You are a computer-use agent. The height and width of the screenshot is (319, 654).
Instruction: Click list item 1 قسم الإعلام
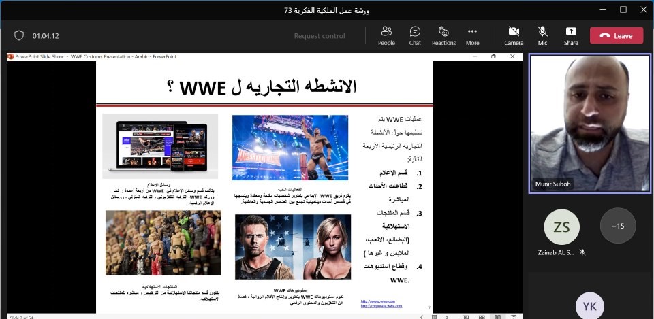point(401,173)
